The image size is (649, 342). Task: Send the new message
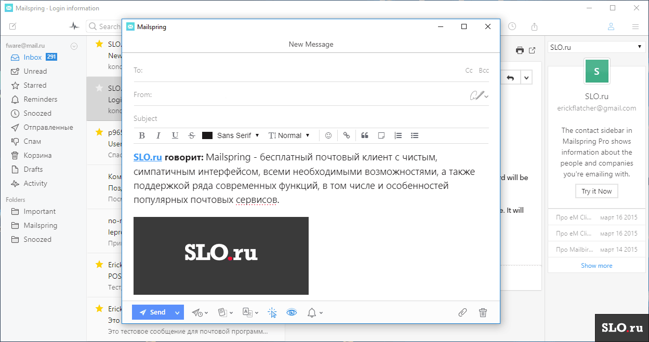(152, 312)
